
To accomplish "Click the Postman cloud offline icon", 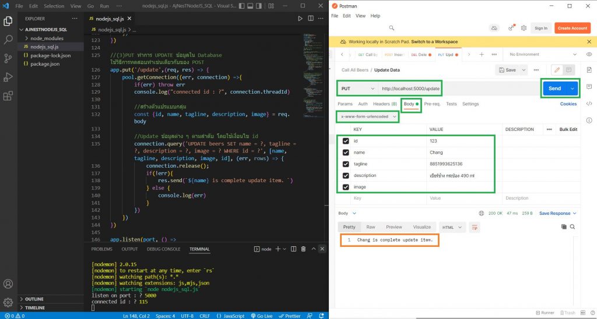I will [494, 28].
